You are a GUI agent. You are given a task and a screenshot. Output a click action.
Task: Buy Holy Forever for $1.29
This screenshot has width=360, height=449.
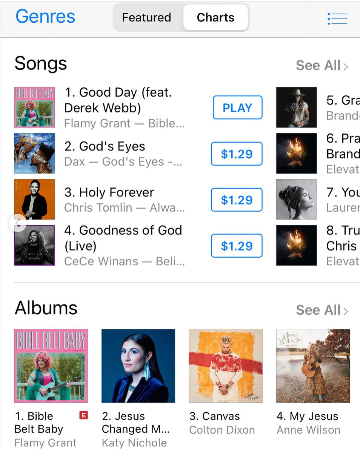click(x=237, y=200)
